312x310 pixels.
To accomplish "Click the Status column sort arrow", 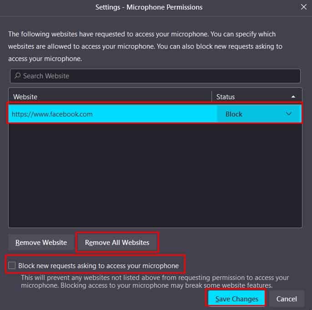I will (293, 97).
